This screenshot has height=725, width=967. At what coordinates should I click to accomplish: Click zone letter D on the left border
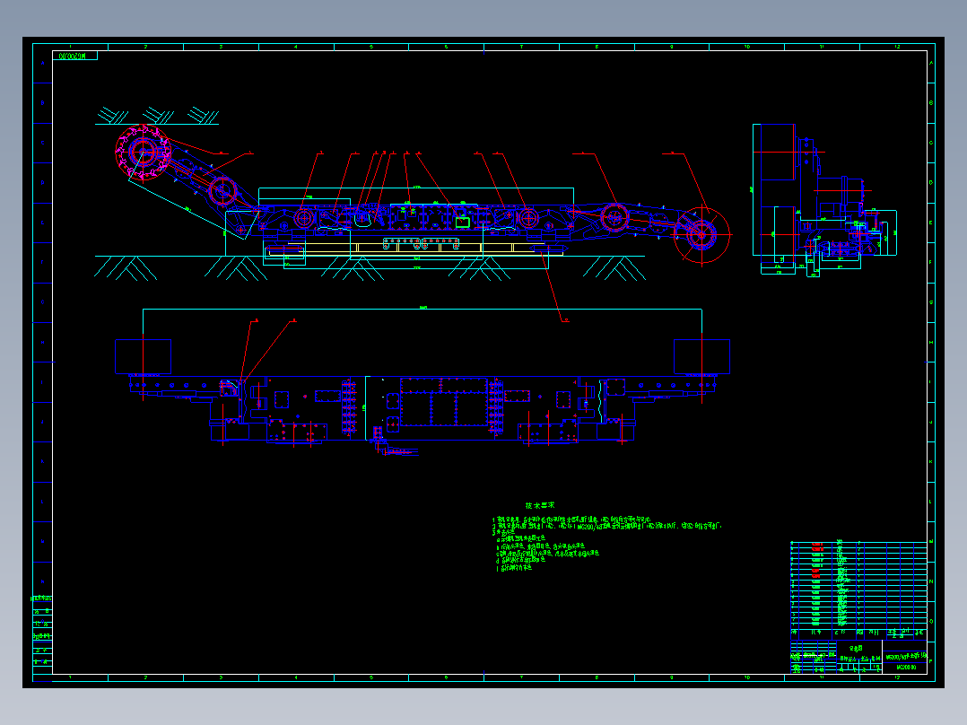click(x=42, y=183)
